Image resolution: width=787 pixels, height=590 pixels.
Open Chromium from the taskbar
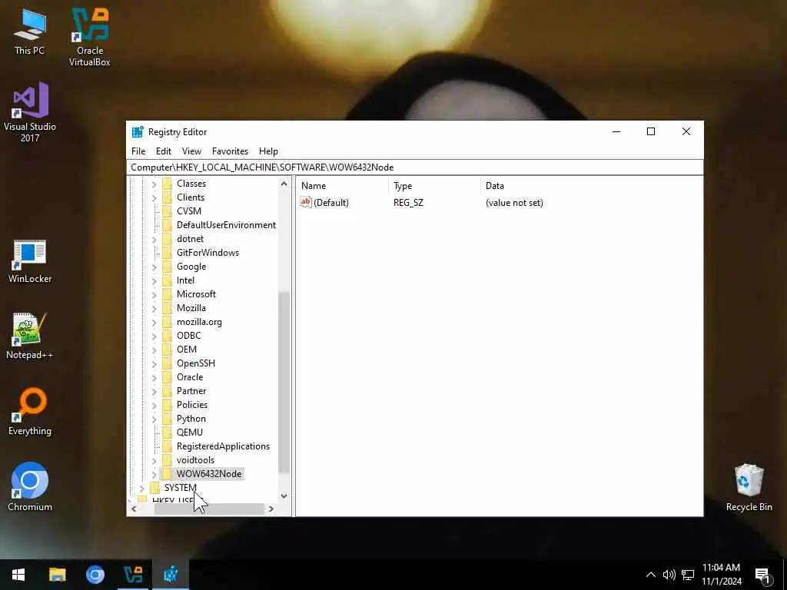click(x=95, y=575)
